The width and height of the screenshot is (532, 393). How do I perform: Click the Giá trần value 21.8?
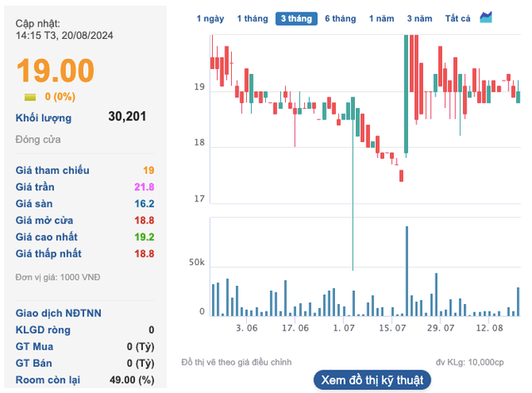[144, 186]
